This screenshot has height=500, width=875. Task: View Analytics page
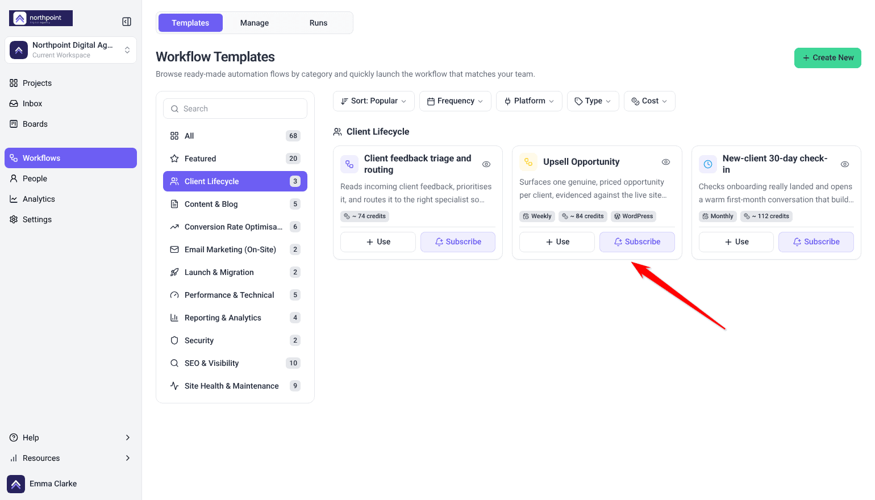(x=70, y=199)
